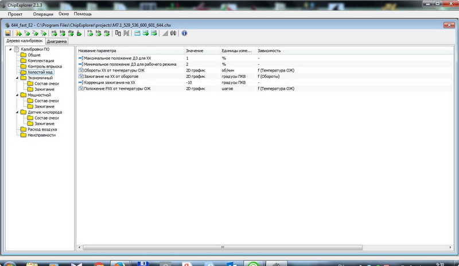Click the binoculars search icon in toolbar
This screenshot has width=459, height=266.
[173, 33]
